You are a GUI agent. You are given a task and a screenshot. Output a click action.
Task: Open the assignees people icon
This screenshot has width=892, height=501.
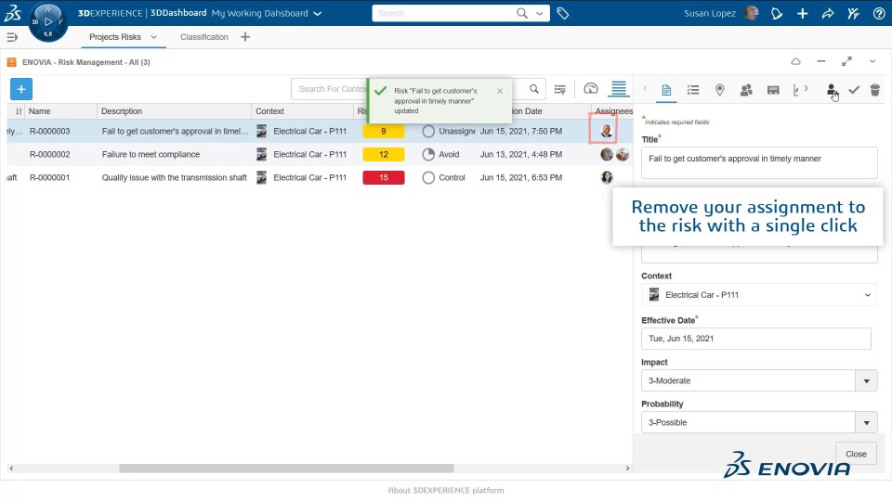pyautogui.click(x=746, y=90)
